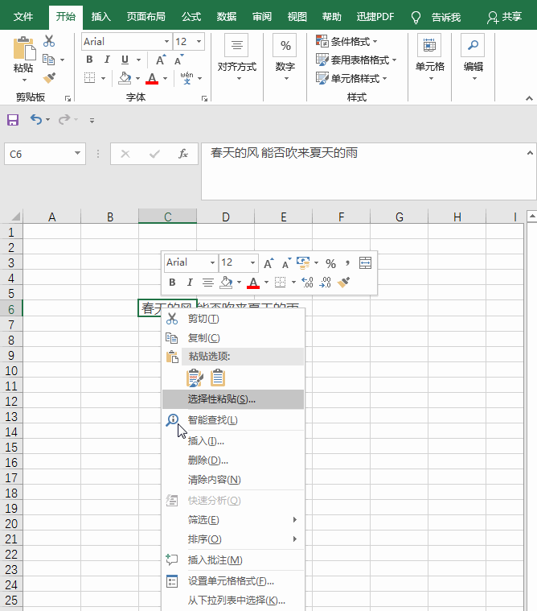Toggle Bold in the ribbon font group

[89, 60]
